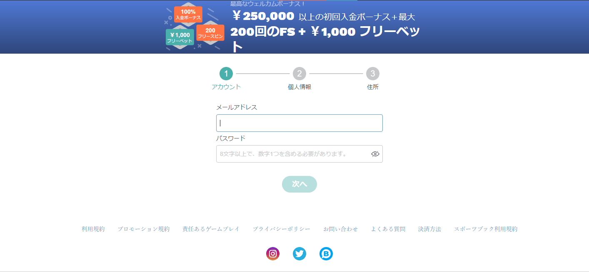Open the 責任あるゲームプレイ link

point(211,229)
